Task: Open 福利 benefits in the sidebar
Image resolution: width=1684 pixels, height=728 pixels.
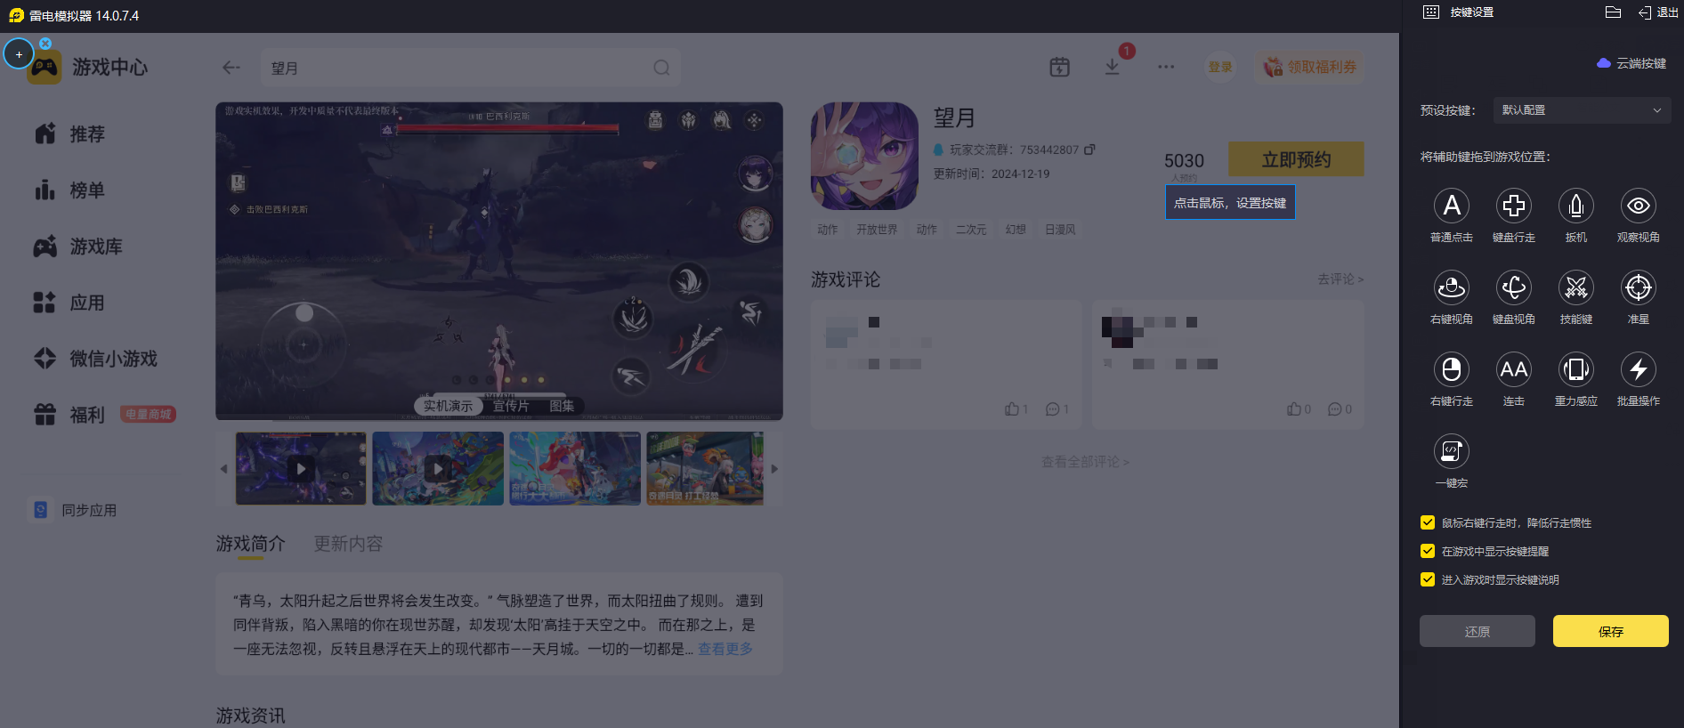Action: (69, 415)
